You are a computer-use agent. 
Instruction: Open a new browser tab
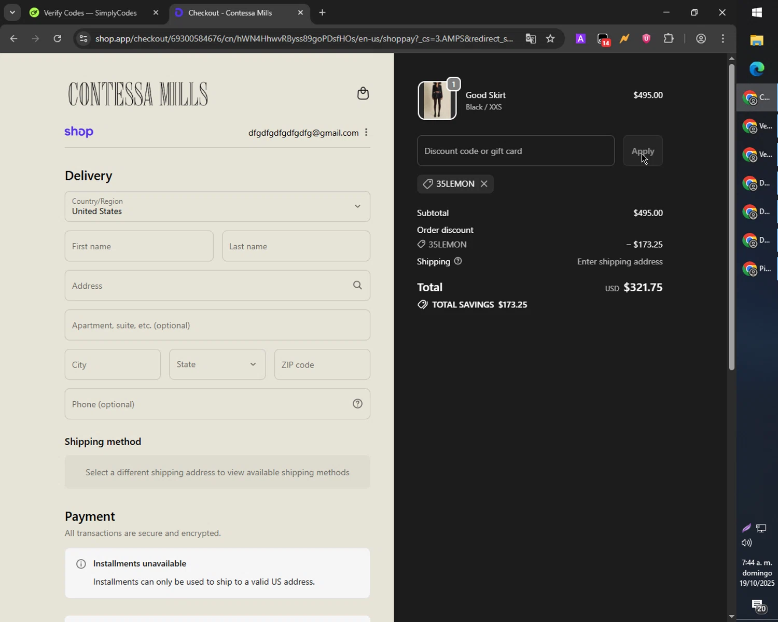[322, 12]
